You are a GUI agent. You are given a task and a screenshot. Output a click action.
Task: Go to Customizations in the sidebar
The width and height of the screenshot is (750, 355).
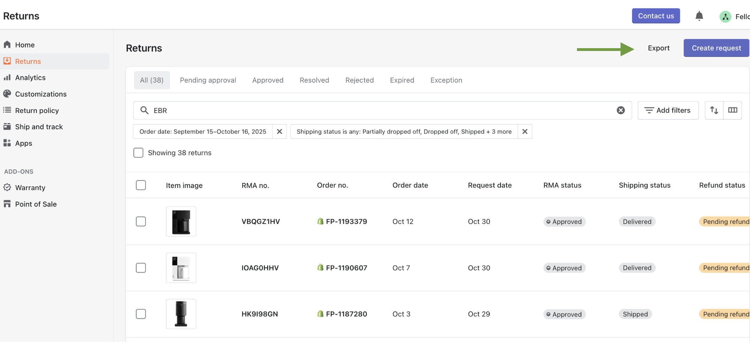40,94
